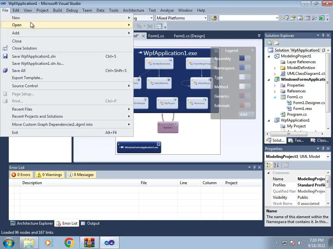Open the Edit menu
The image size is (333, 249).
(16, 10)
